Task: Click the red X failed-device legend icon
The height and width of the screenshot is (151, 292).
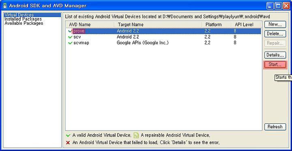Action: pyautogui.click(x=68, y=142)
